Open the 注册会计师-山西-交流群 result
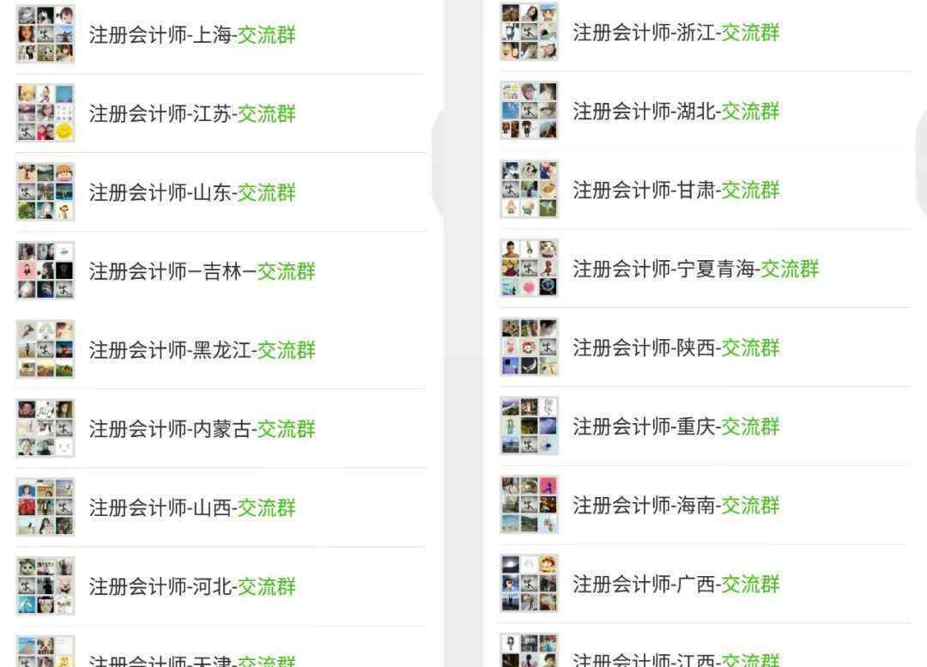 tap(221, 507)
